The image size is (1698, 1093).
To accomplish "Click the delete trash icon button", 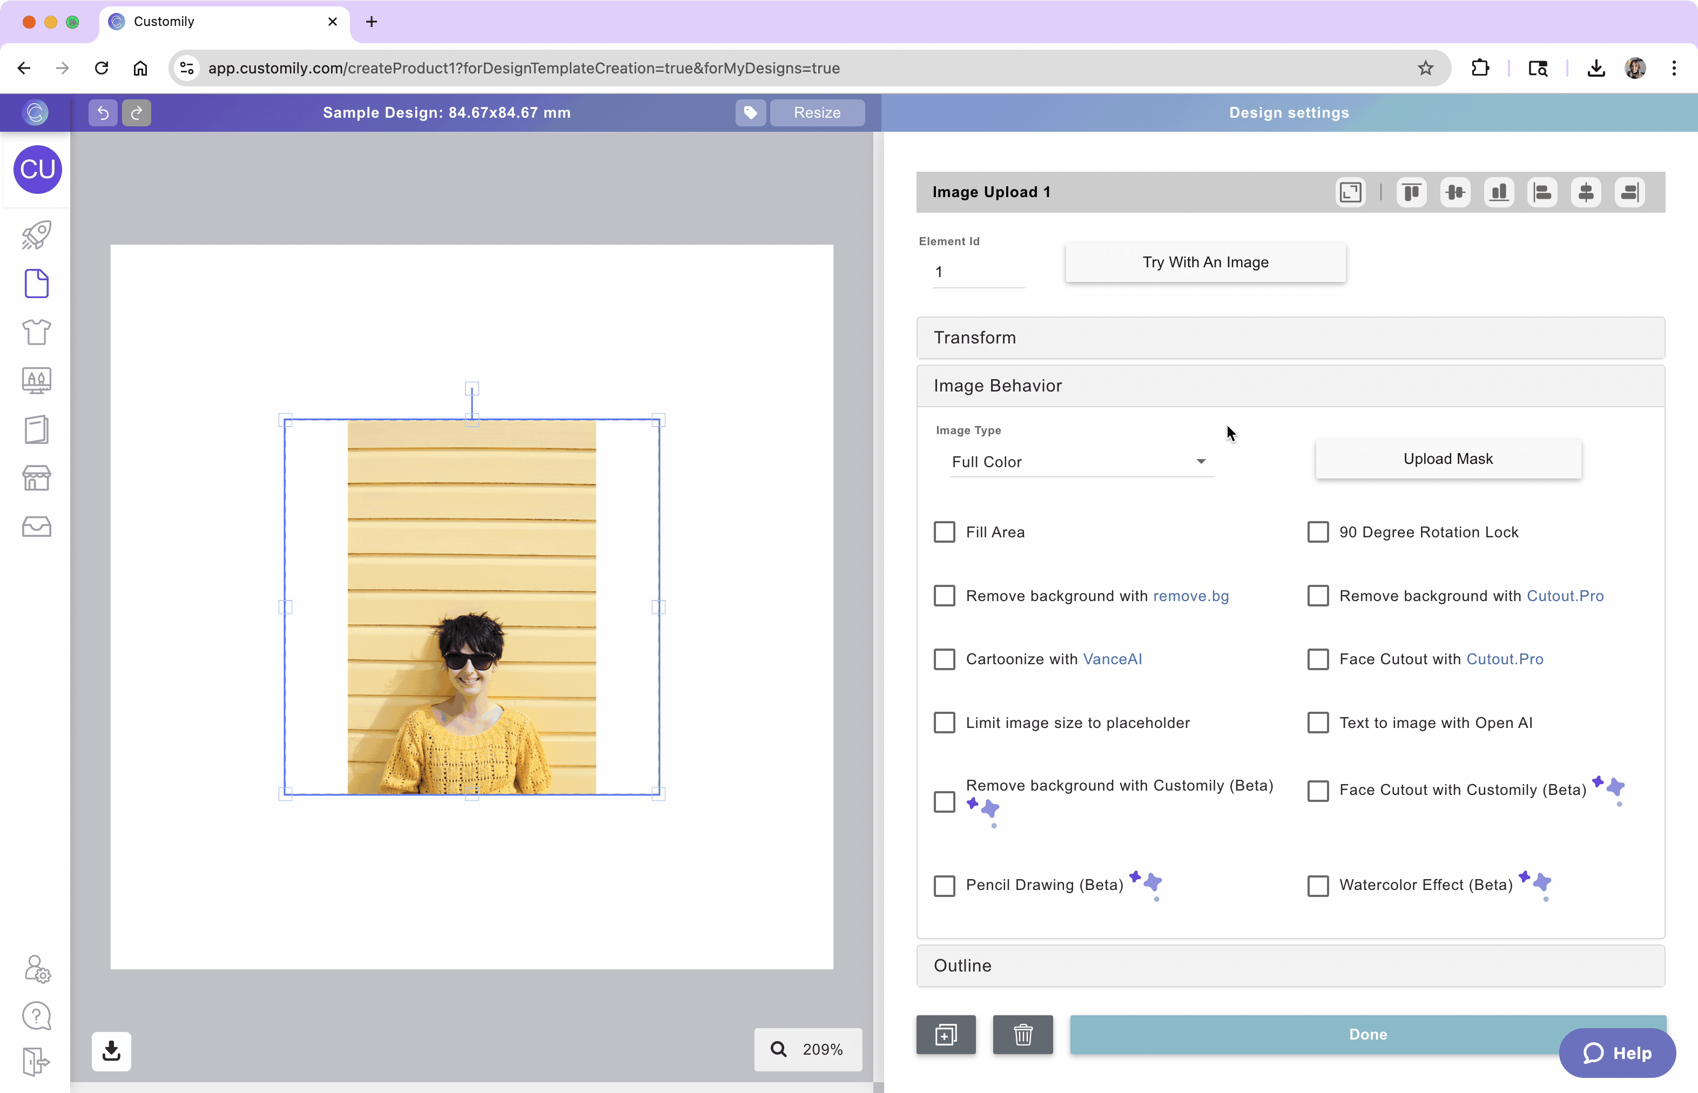I will pyautogui.click(x=1022, y=1034).
